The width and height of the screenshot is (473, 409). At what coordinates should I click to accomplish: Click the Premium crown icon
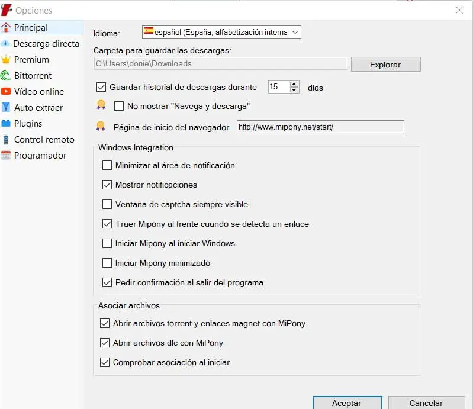tap(6, 59)
